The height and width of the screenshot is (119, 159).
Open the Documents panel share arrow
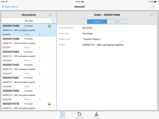[x=50, y=15]
